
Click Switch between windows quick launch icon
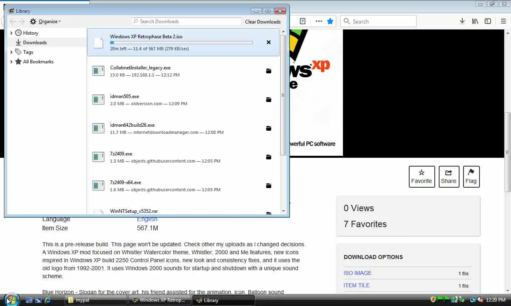tap(38, 300)
